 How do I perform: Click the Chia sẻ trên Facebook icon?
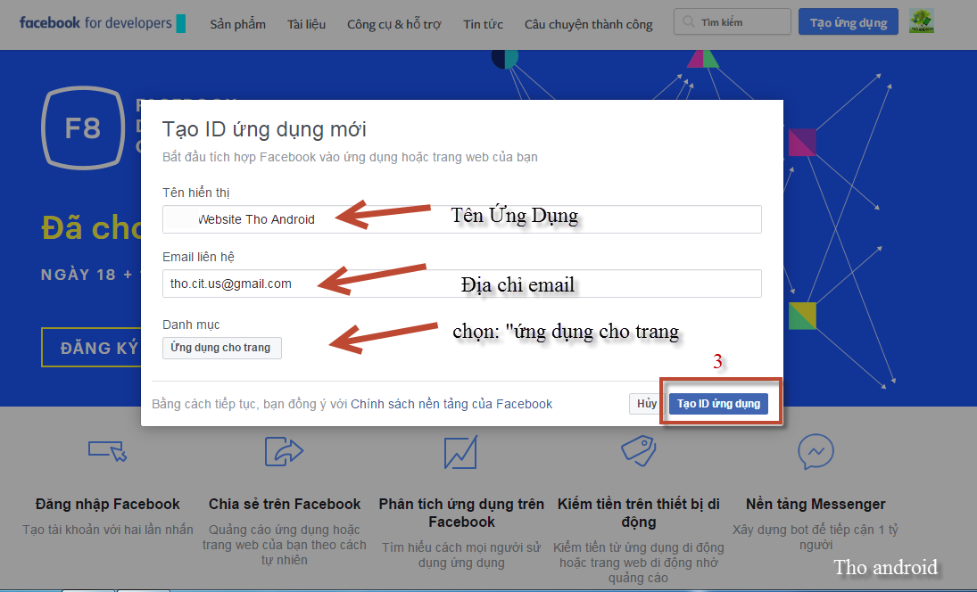pos(284,451)
